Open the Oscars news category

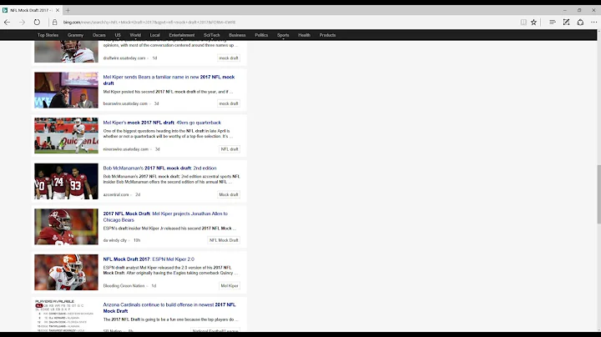98,35
